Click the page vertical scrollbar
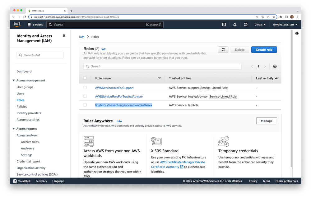The image size is (311, 197). 291,99
